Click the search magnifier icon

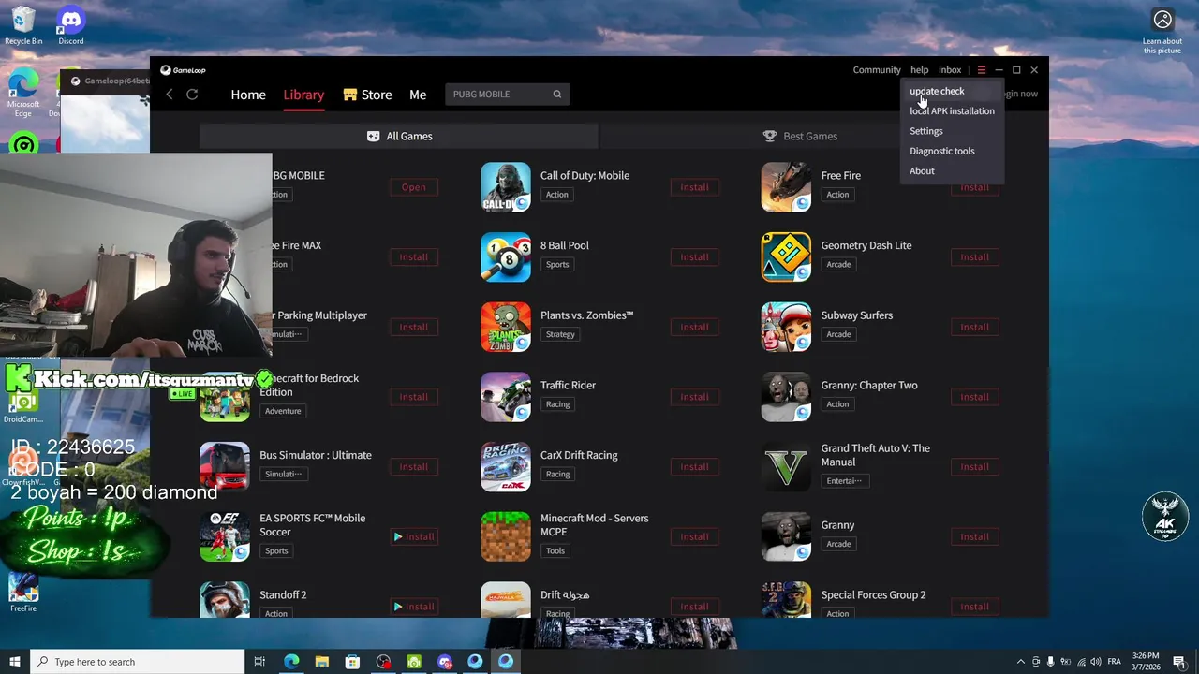coord(557,95)
